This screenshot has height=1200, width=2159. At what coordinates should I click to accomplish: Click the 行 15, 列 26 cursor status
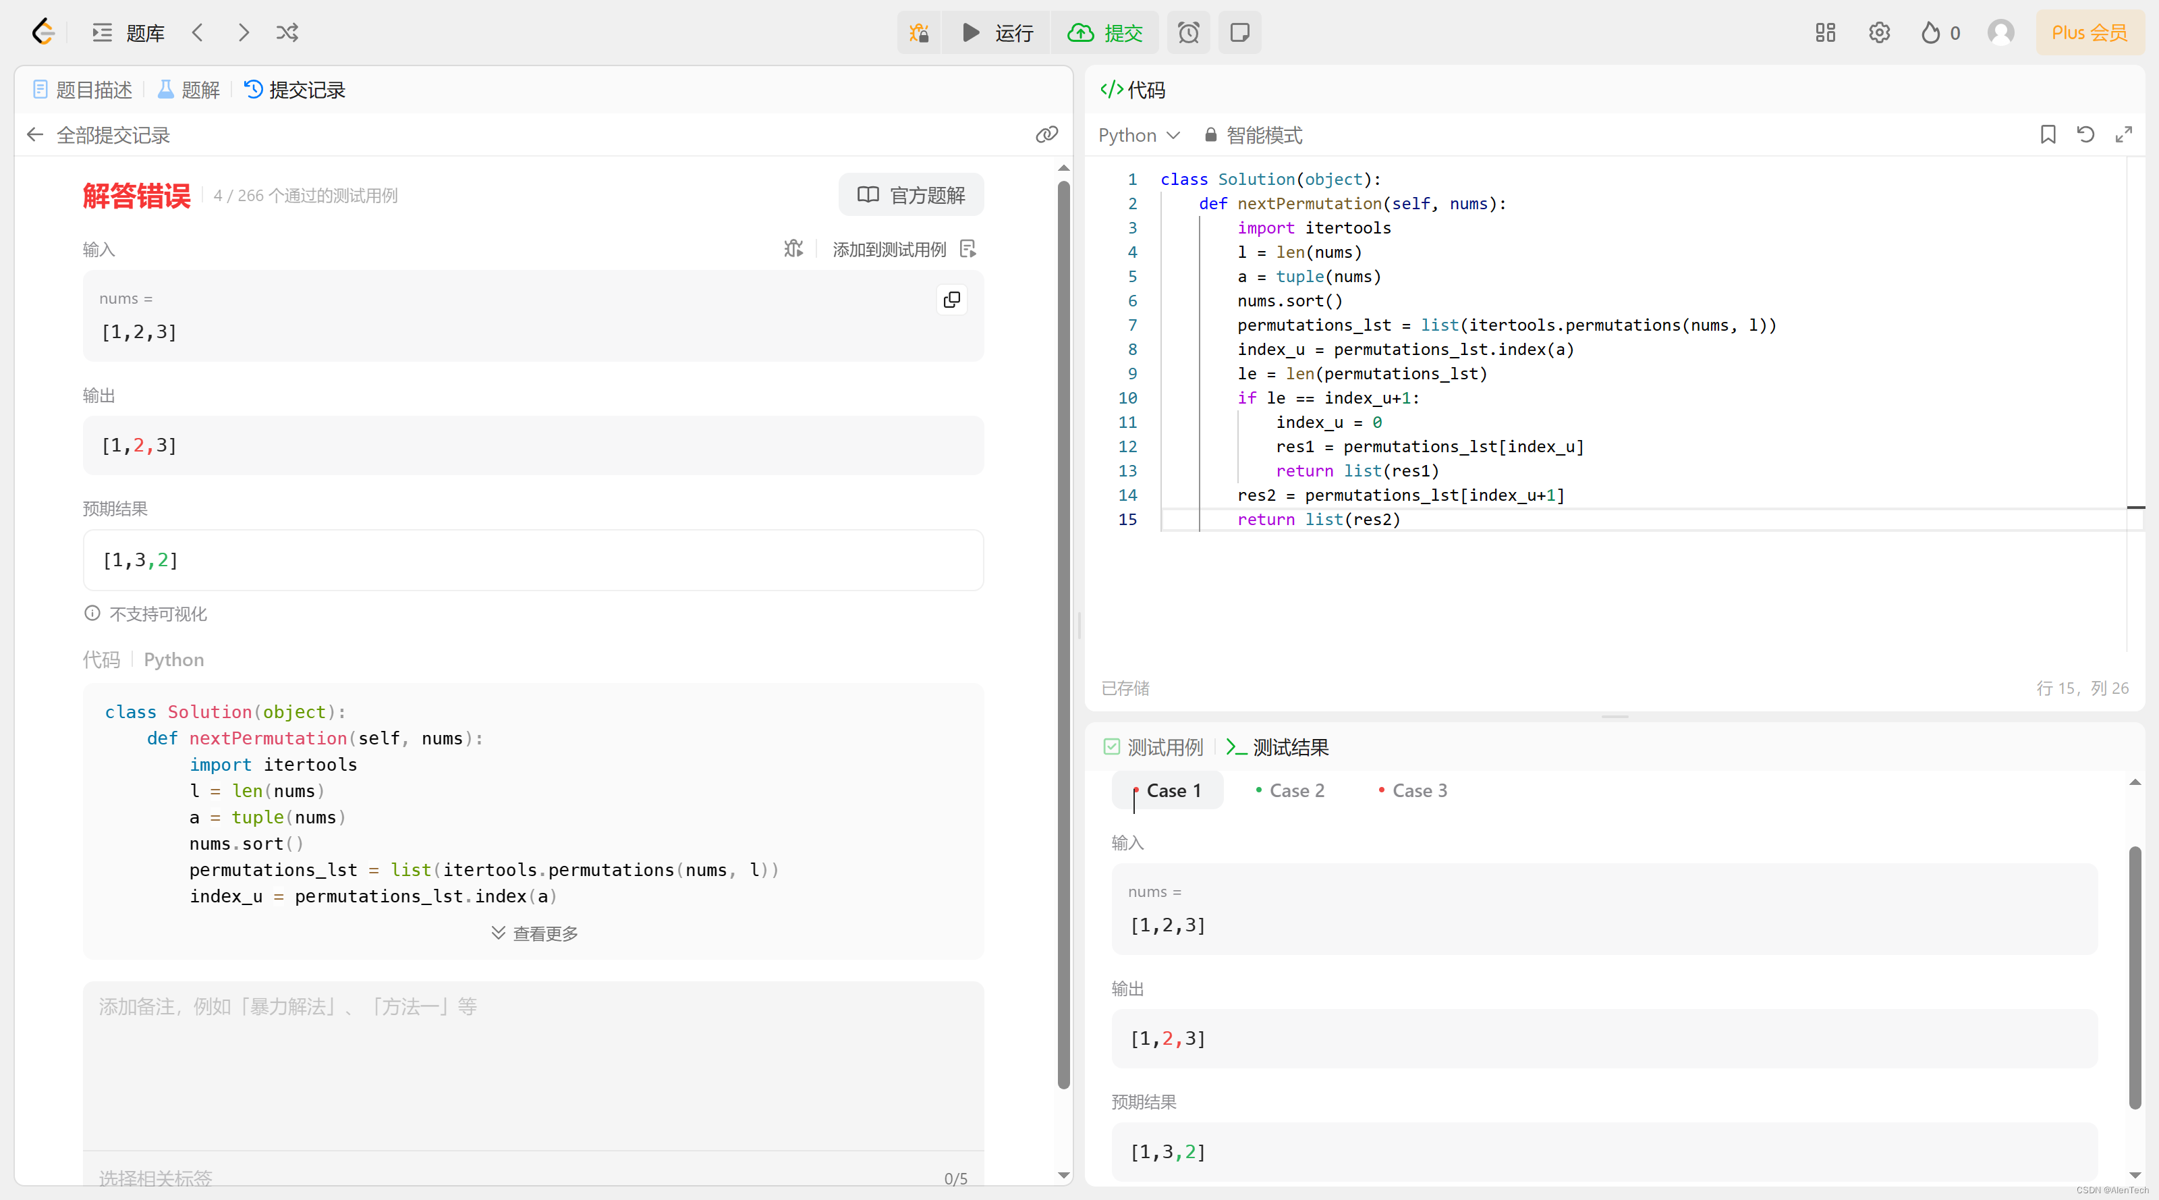pos(2082,688)
